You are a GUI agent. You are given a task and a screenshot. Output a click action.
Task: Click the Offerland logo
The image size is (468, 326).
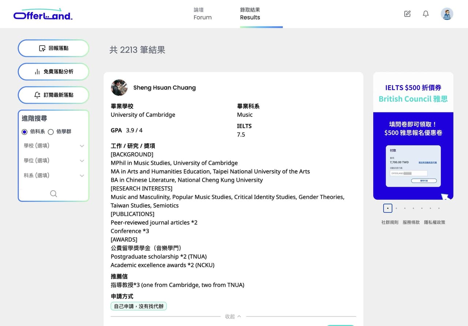[x=43, y=14]
